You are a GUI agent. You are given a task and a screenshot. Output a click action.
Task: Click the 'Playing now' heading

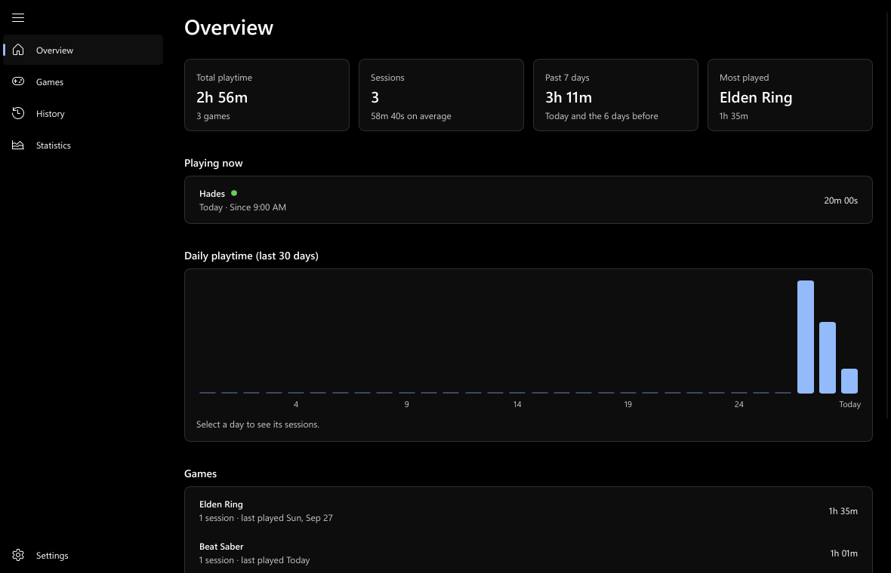point(213,163)
